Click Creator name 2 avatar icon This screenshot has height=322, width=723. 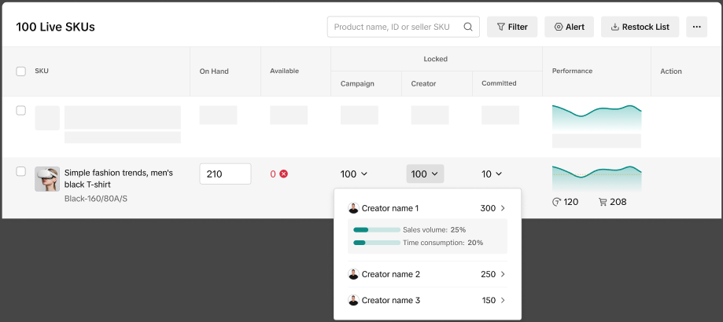(353, 274)
